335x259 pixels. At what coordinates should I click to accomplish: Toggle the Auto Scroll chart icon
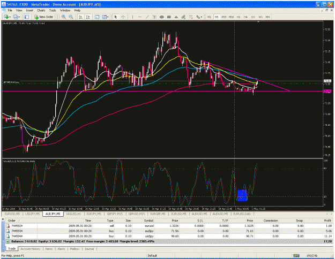tap(80, 17)
